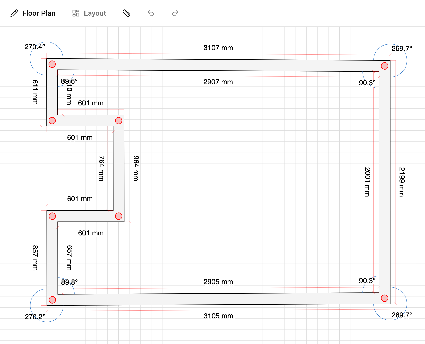Click the 89.6° inner angle label

tap(69, 81)
